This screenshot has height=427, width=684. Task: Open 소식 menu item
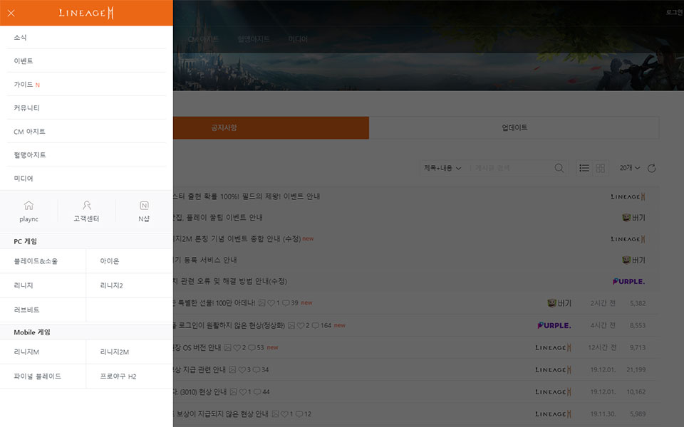click(x=20, y=37)
